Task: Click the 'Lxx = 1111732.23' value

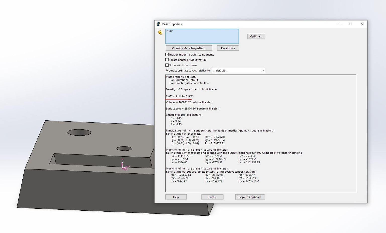Action: (181, 156)
